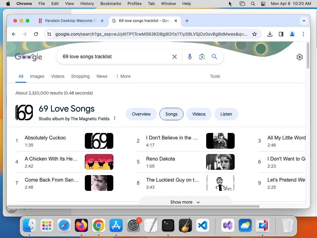The height and width of the screenshot is (238, 317).
Task: Open the Profiles menu
Action: [134, 4]
